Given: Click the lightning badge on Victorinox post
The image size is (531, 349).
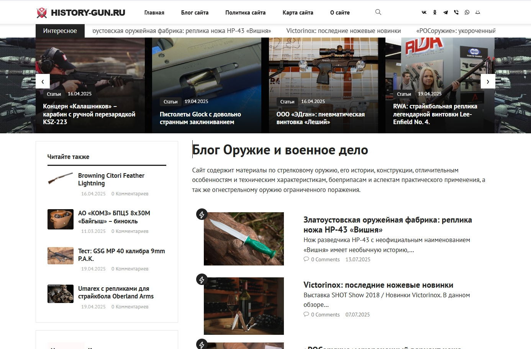Looking at the screenshot, I should pyautogui.click(x=202, y=280).
